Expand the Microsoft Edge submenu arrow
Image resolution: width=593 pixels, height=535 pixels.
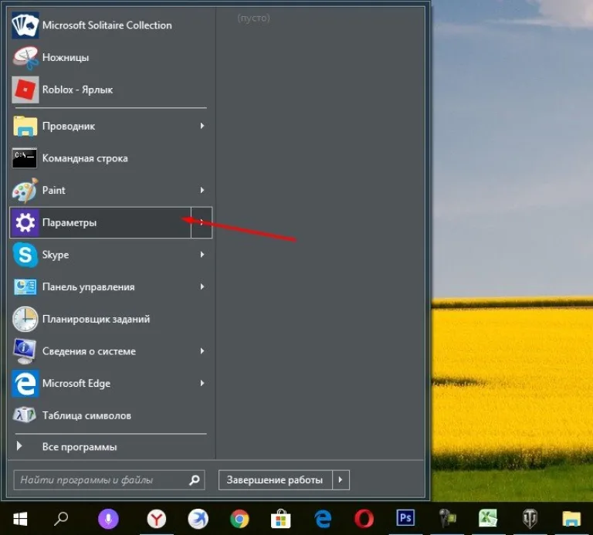(202, 384)
